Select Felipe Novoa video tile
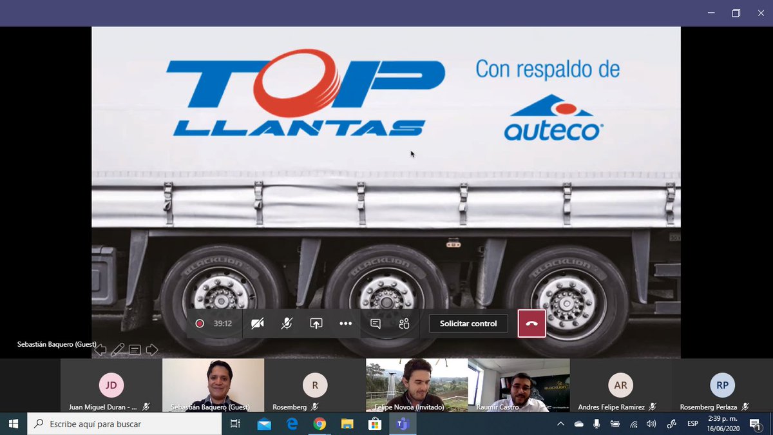The width and height of the screenshot is (773, 435). [417, 385]
